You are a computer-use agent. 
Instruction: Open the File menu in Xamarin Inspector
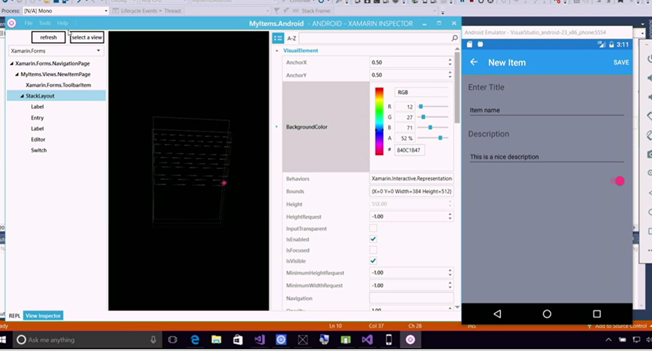[x=28, y=24]
